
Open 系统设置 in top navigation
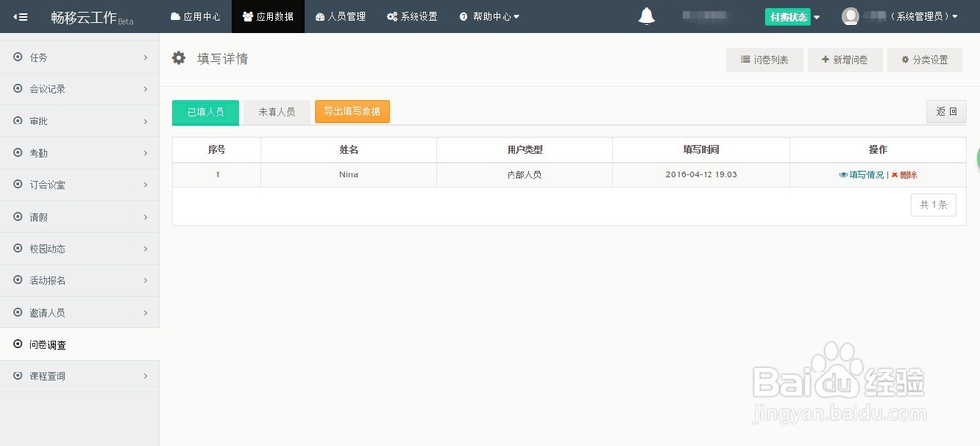tap(412, 17)
